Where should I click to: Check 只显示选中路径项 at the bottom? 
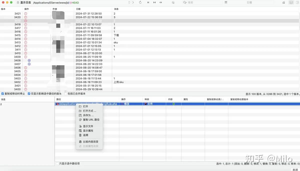tap(57, 163)
